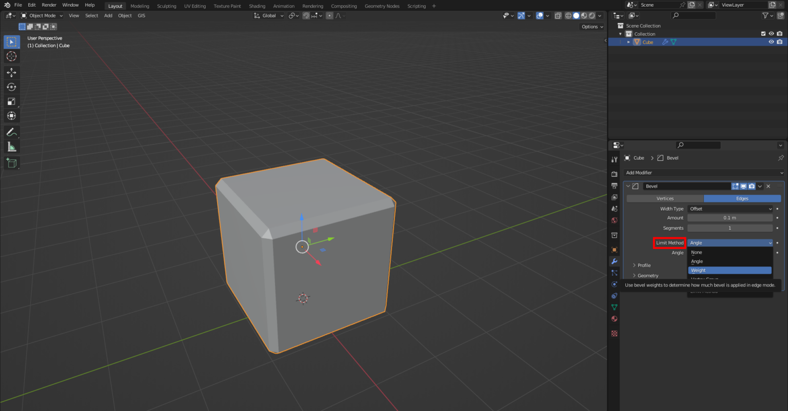
Task: Open the Render properties tab
Action: [x=614, y=174]
